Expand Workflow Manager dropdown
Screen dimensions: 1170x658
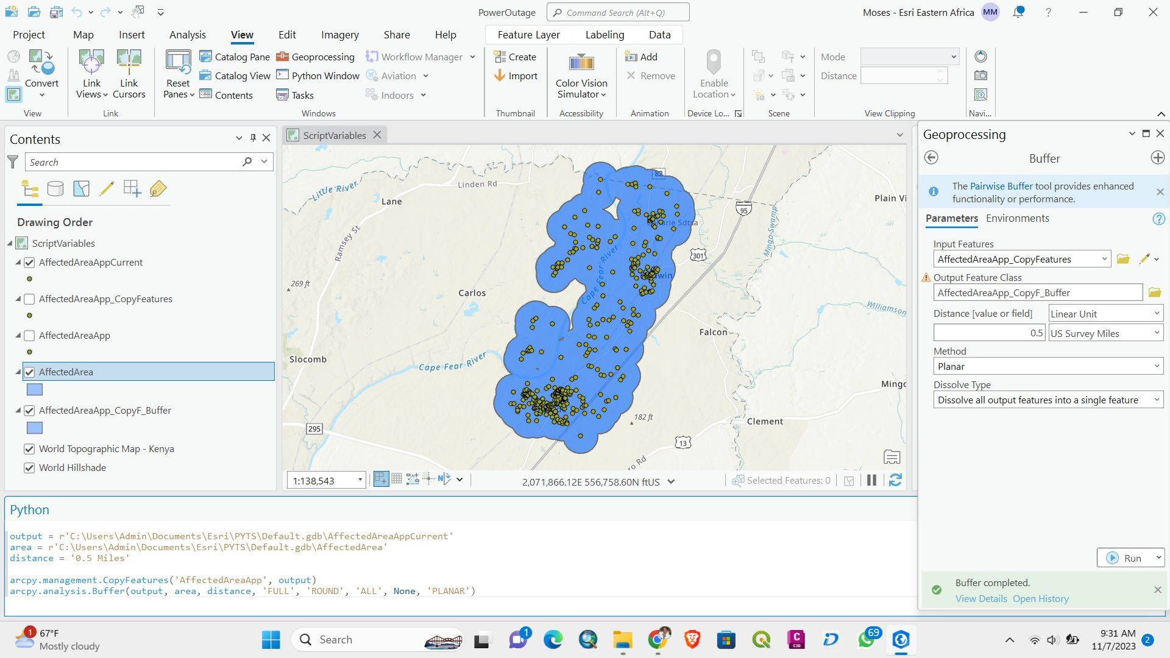472,57
